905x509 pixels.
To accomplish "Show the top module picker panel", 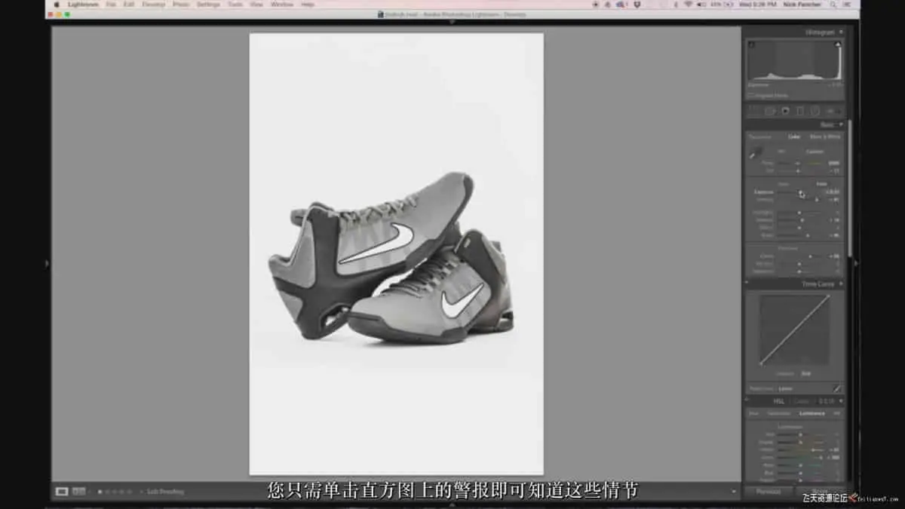I will pos(452,22).
